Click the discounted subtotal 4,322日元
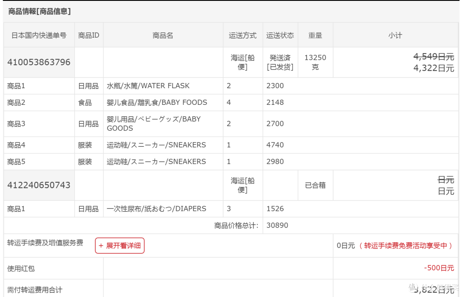Screen dimensions: 463x297 click(x=433, y=68)
